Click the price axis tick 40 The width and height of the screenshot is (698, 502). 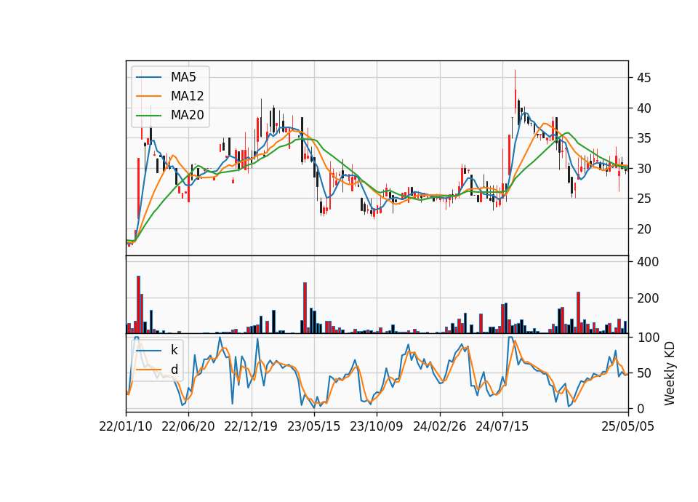coord(643,108)
